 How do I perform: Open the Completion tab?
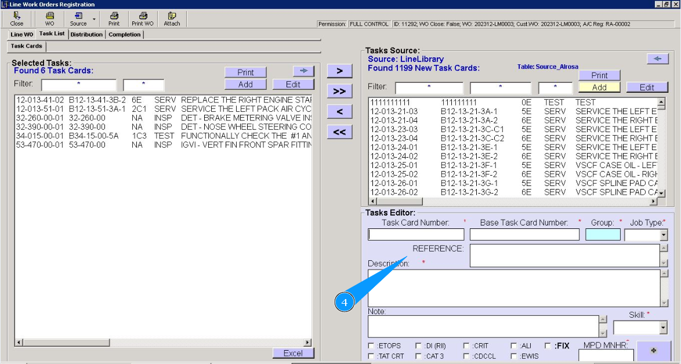tap(125, 34)
